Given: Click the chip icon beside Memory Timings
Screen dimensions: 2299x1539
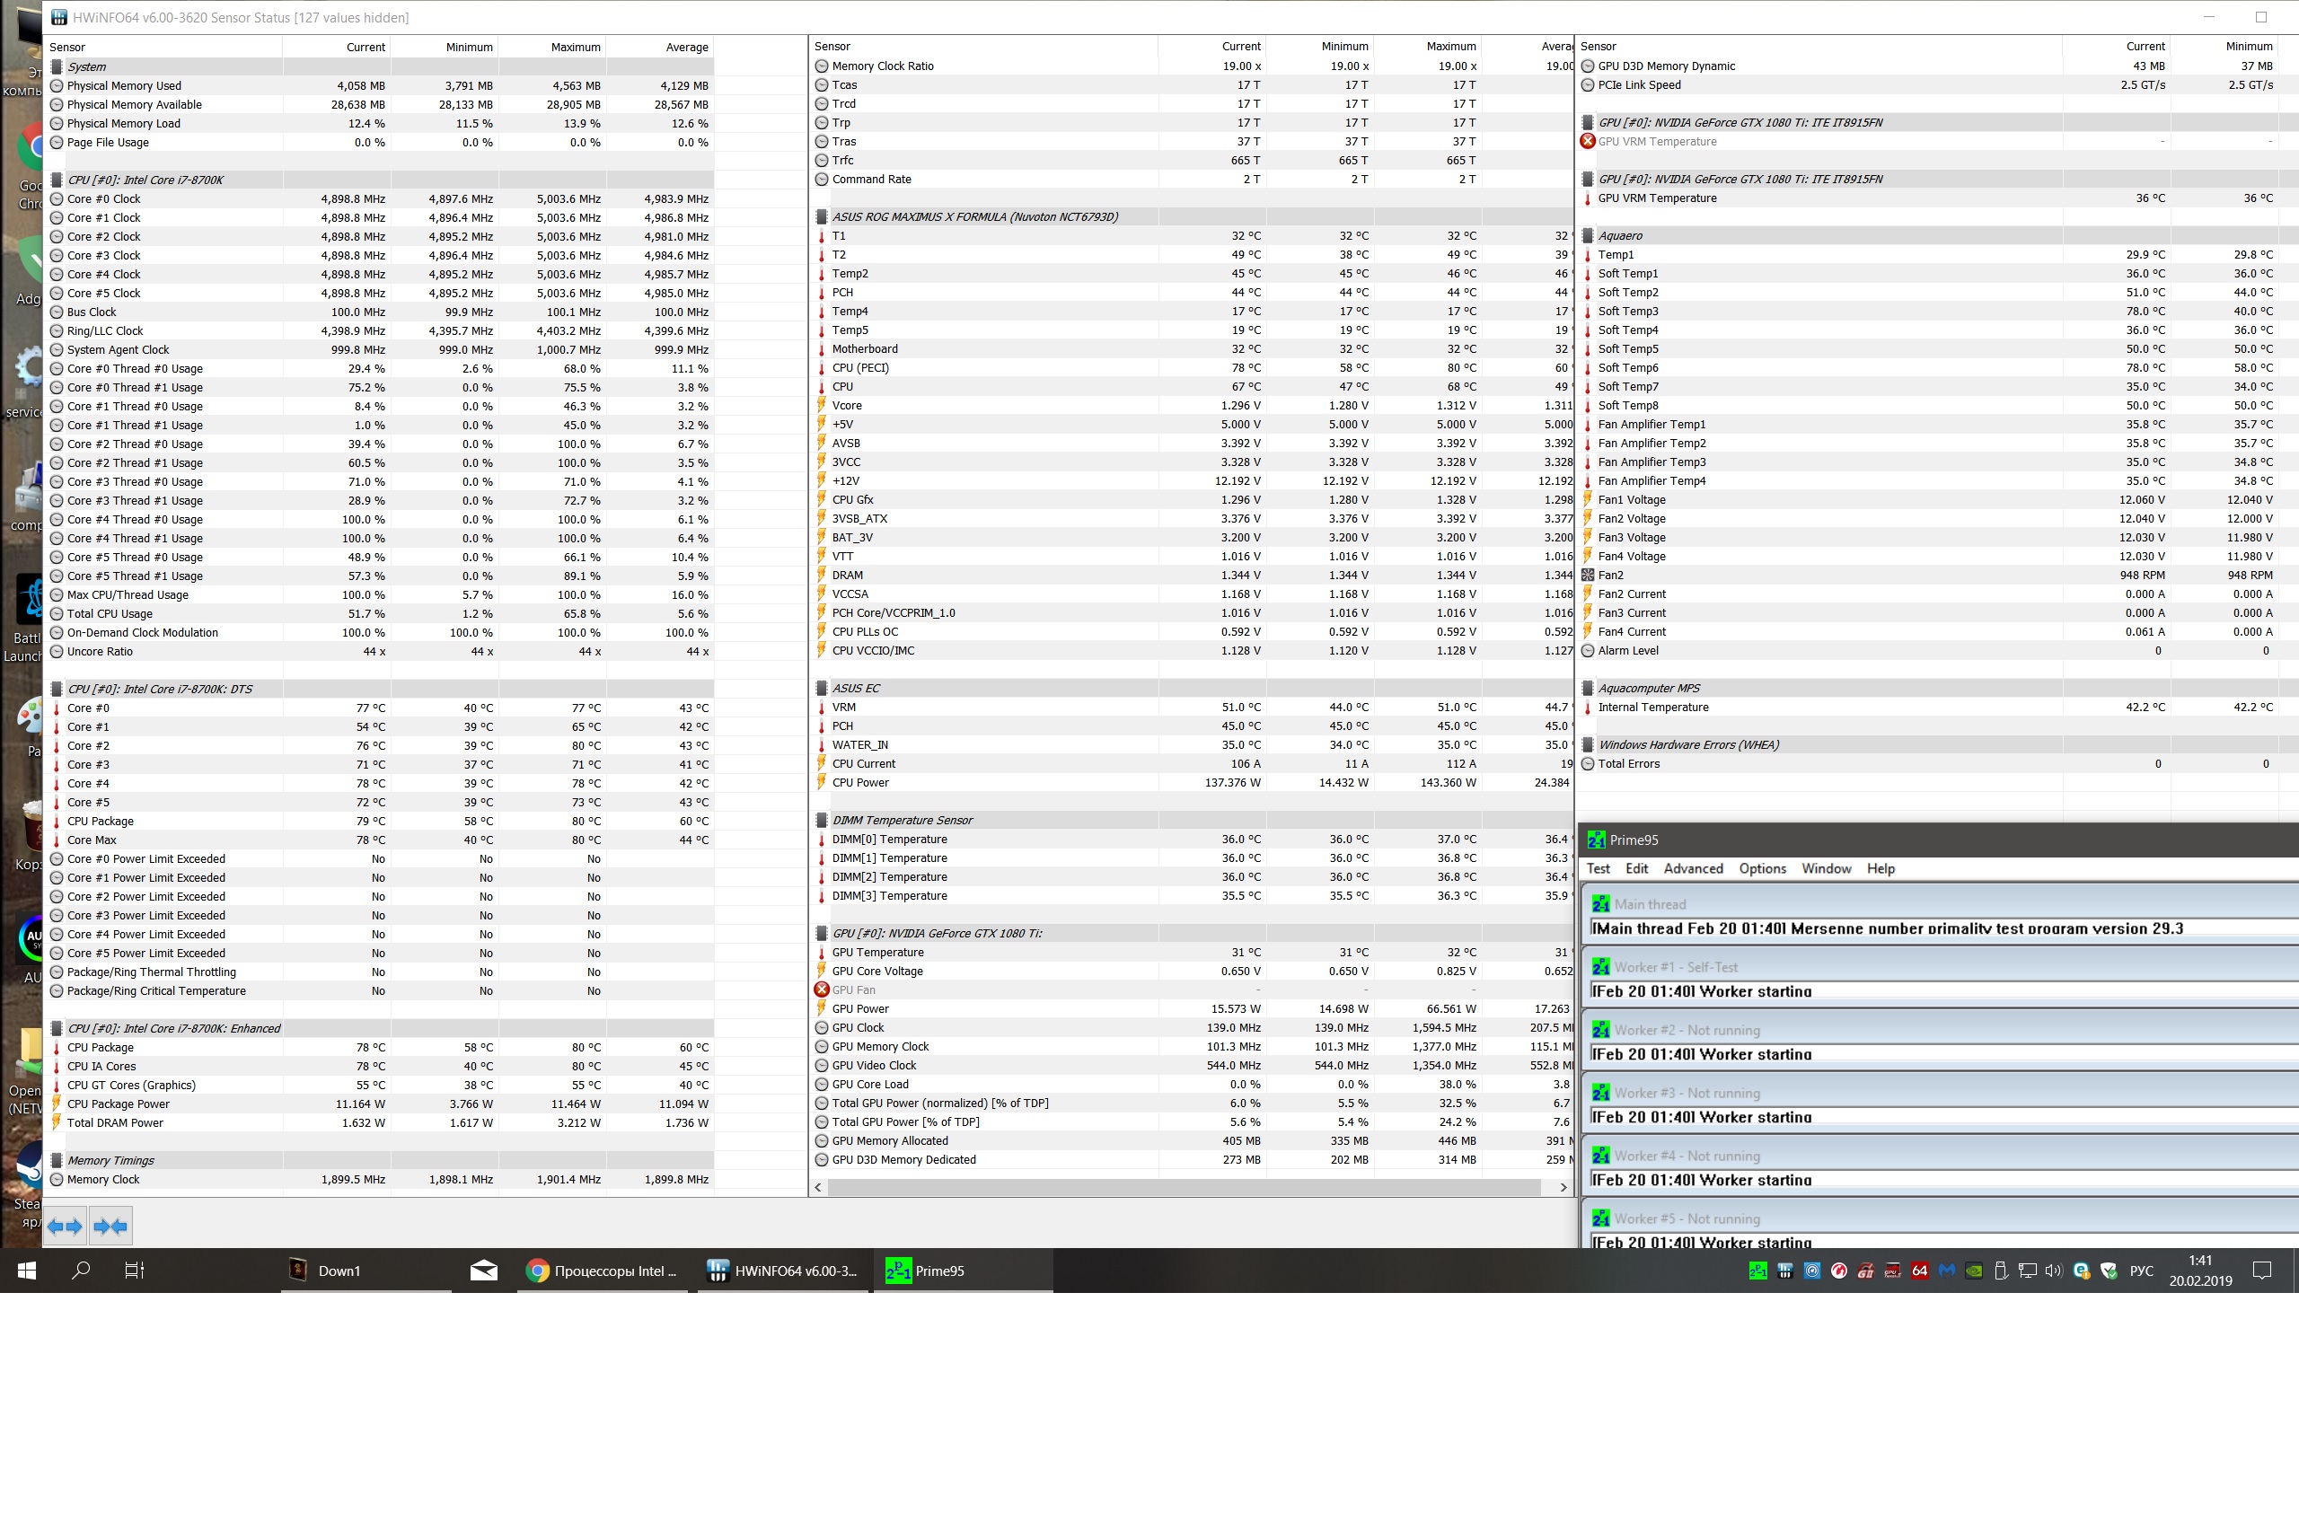Looking at the screenshot, I should point(57,1160).
